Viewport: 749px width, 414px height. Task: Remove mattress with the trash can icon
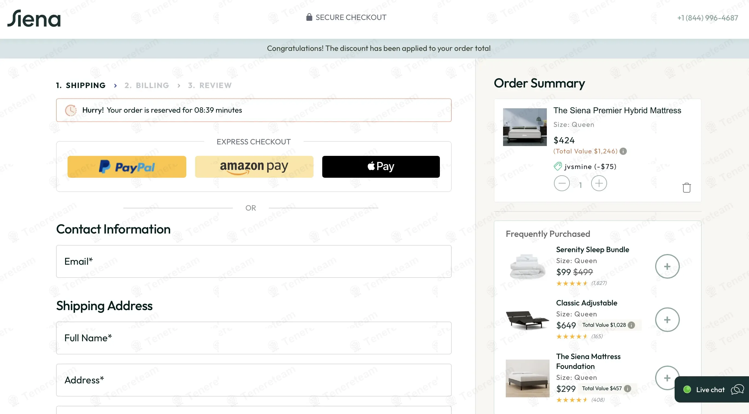(x=686, y=188)
